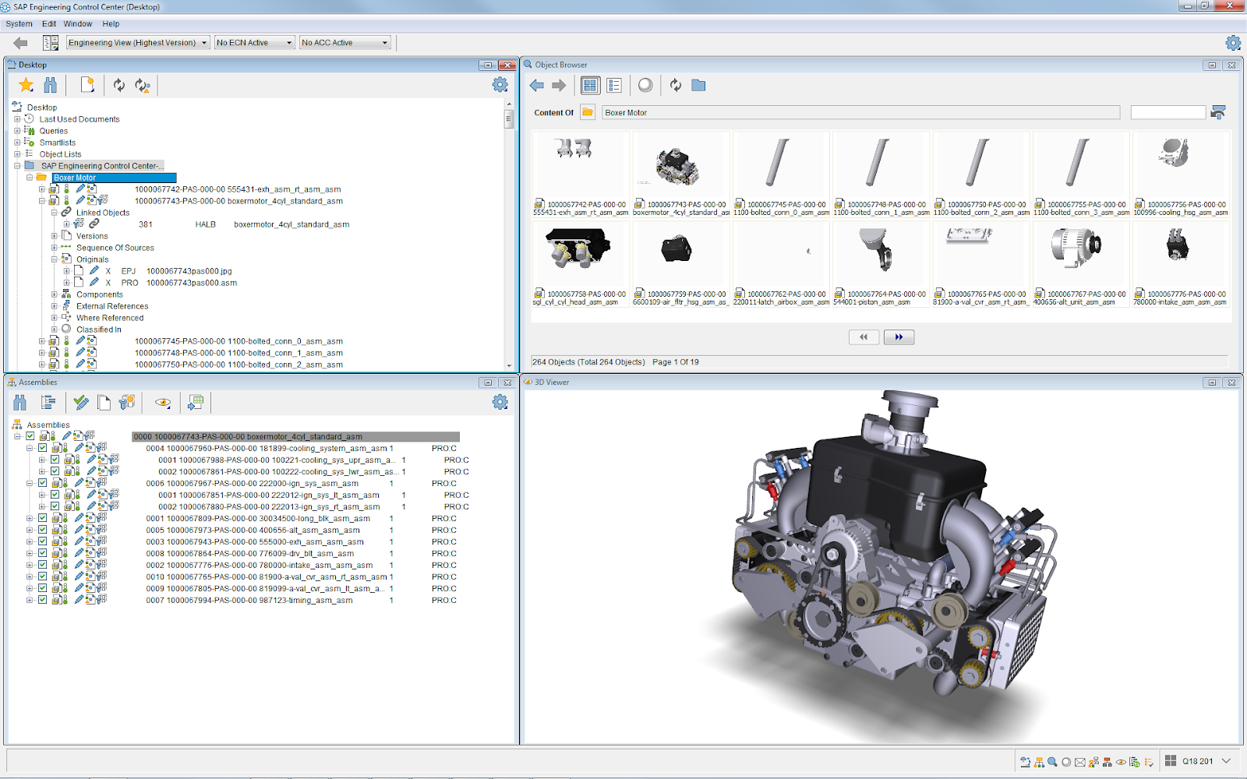Select Where Referenced node in tree
The image size is (1247, 779).
click(x=110, y=318)
